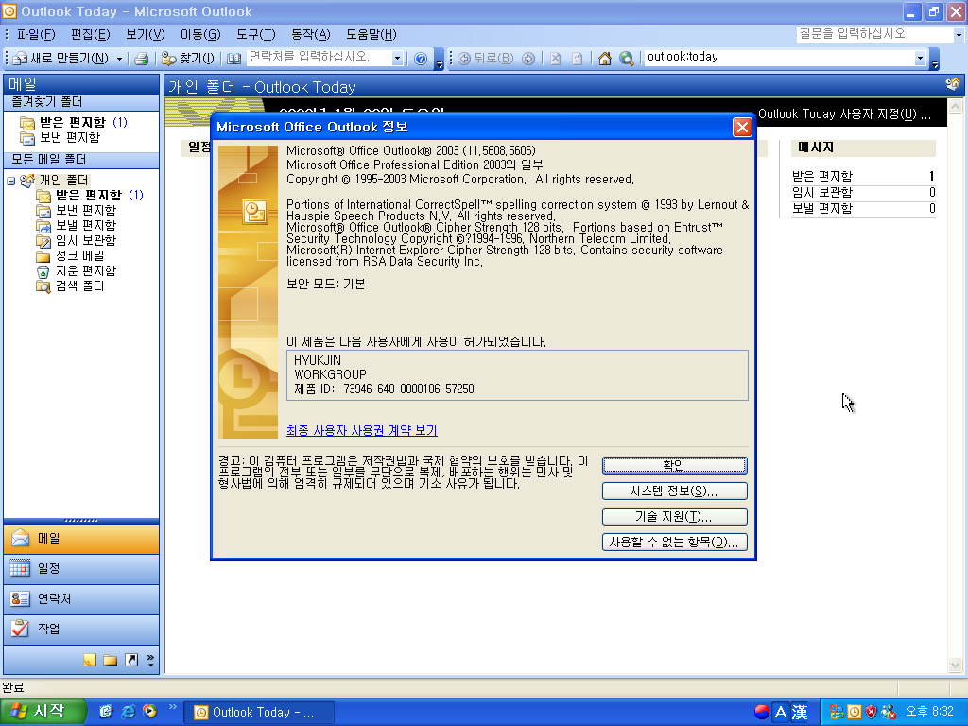Click the Windows 시작 start button
Viewport: 968px width, 726px height.
[42, 712]
